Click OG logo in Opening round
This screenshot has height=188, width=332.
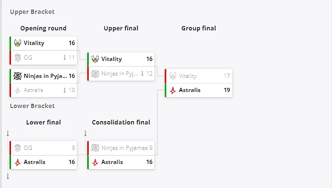click(x=18, y=57)
